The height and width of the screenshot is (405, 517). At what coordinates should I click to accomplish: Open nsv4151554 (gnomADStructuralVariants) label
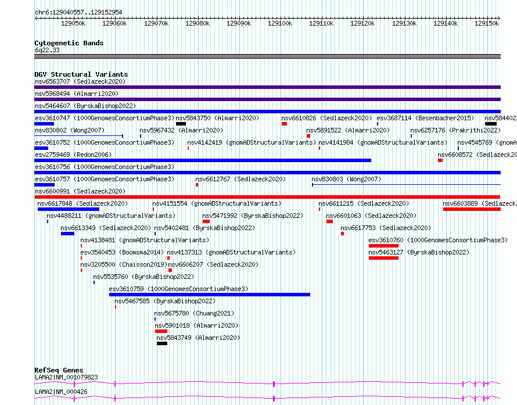click(x=217, y=203)
